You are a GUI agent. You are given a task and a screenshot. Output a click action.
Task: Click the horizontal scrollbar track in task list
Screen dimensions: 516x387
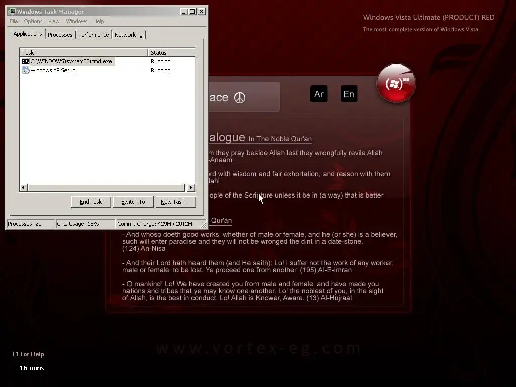(x=107, y=188)
